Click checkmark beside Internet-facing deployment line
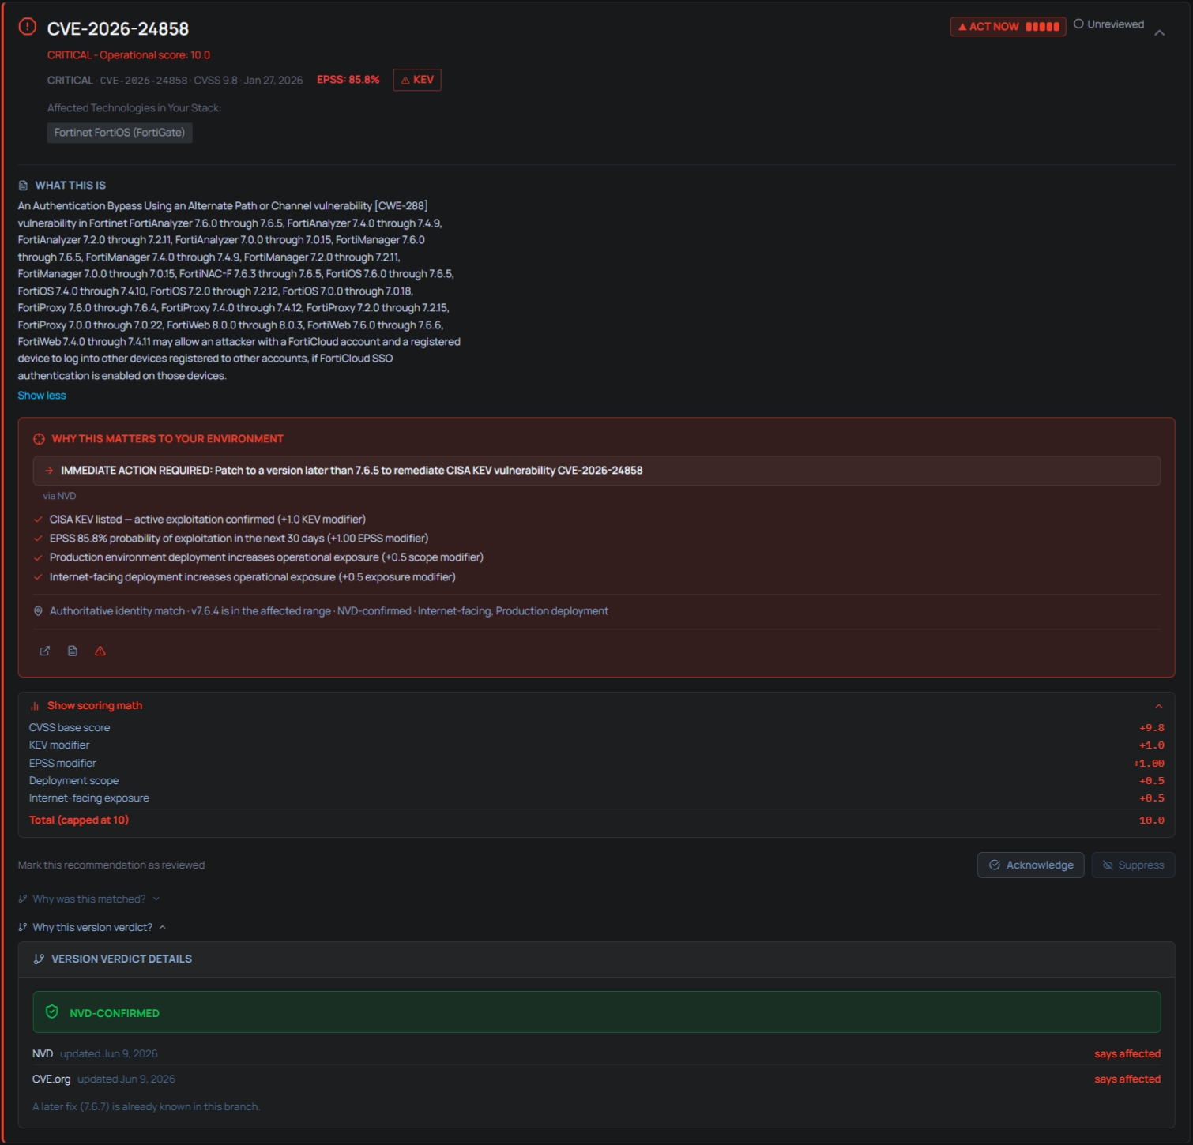 click(38, 577)
